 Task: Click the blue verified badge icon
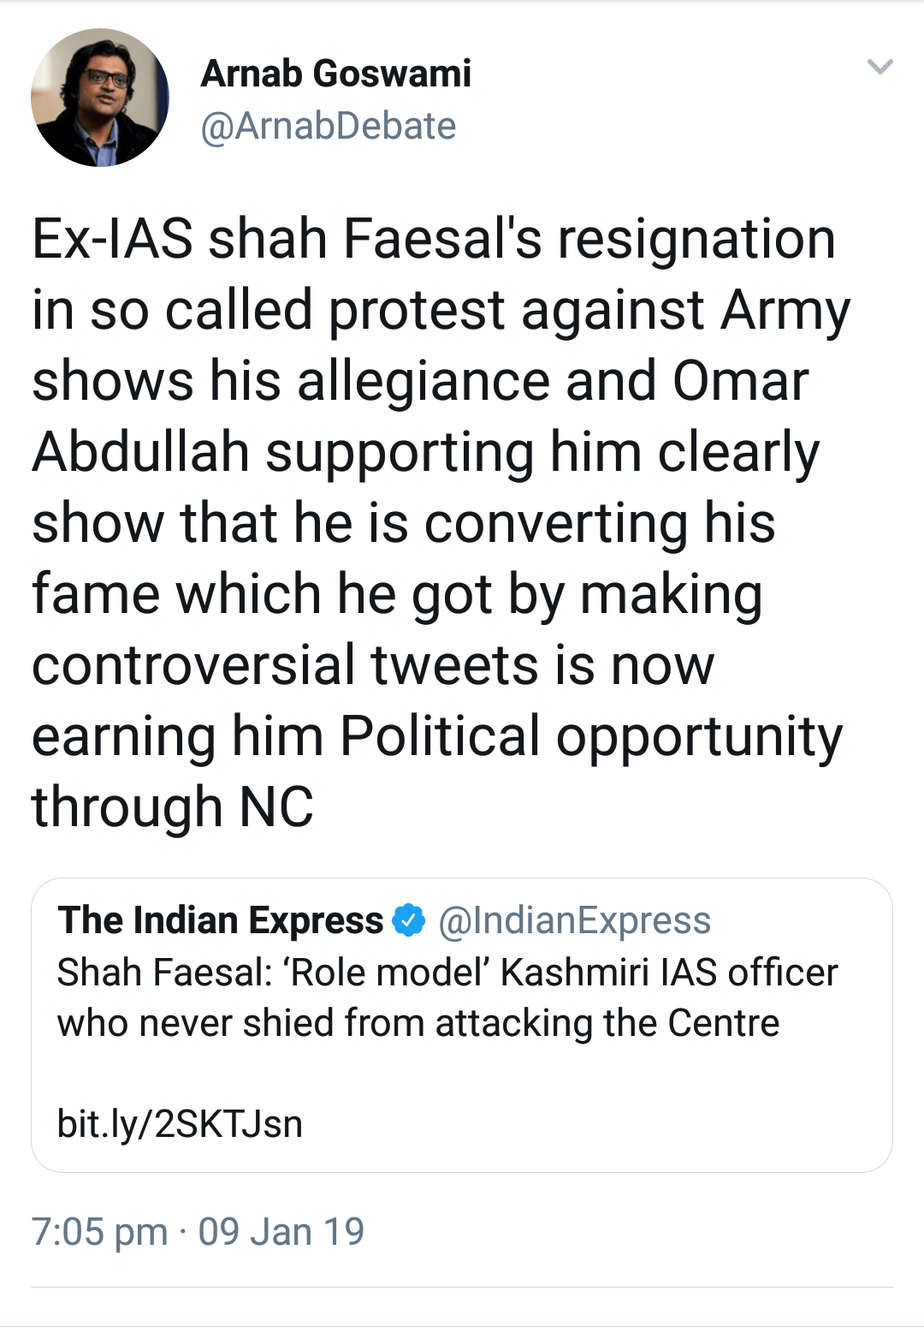coord(408,920)
